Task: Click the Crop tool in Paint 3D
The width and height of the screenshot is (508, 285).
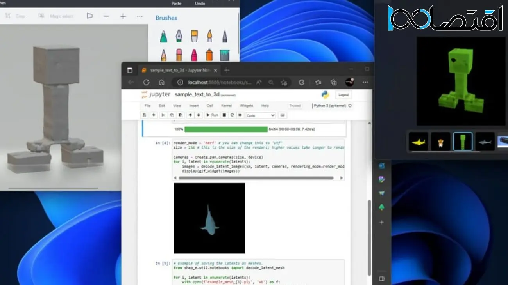Action: point(15,16)
